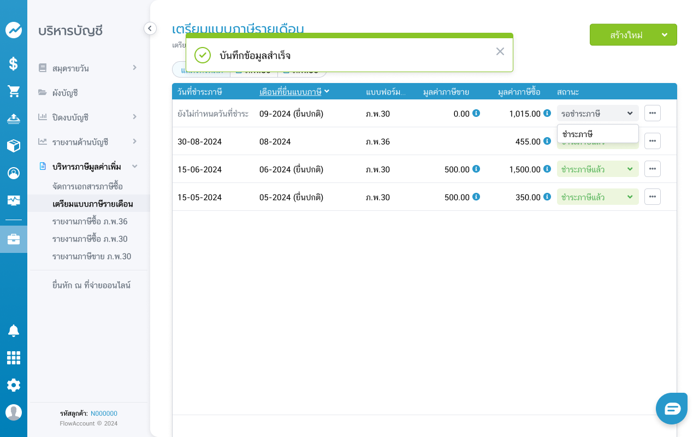Viewport: 699px width, 437px height.
Task: Open the live chat bubble icon
Action: (x=672, y=409)
